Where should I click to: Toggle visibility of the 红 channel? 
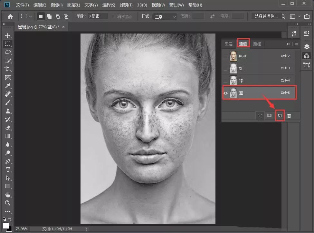(x=225, y=68)
